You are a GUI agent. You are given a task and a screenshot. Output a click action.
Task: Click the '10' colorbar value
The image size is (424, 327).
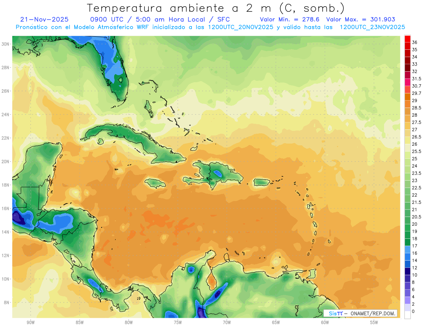click(x=414, y=275)
